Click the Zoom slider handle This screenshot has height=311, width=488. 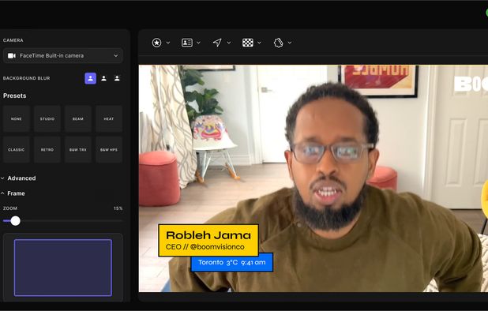tap(15, 221)
